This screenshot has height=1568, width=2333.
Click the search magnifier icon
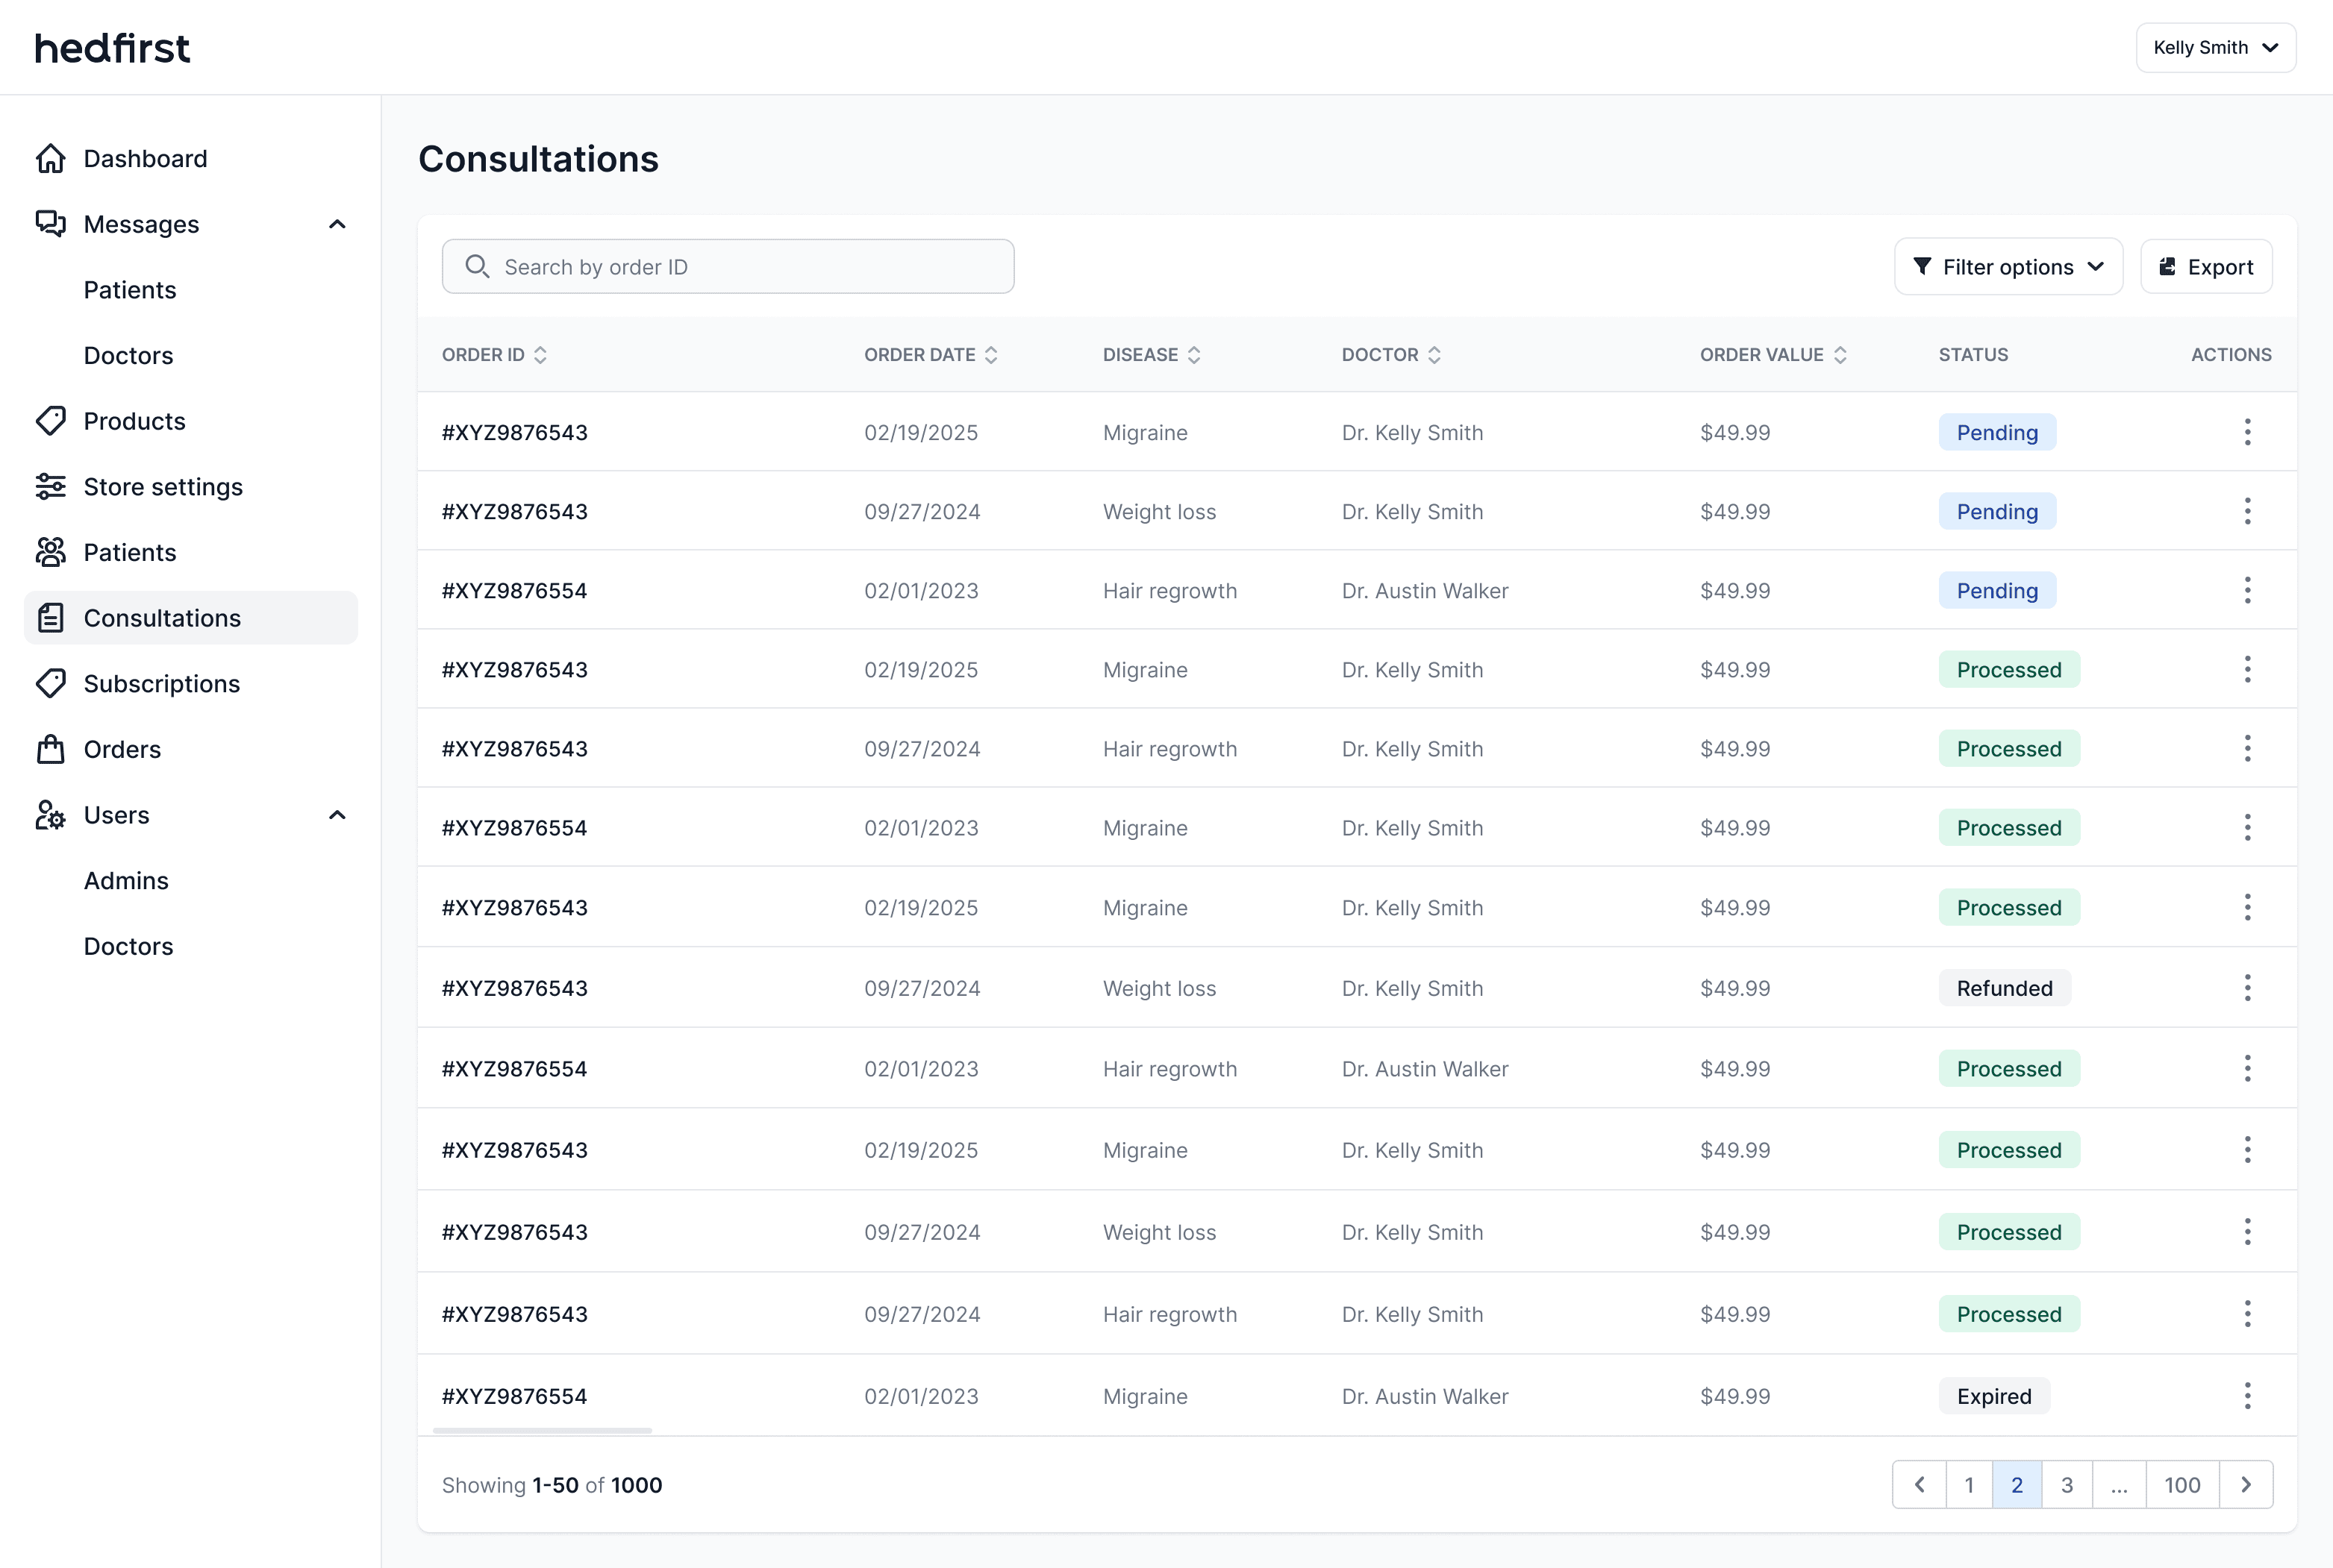[x=477, y=267]
